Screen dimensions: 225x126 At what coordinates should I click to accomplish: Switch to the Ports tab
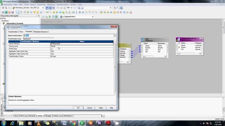tap(21, 32)
